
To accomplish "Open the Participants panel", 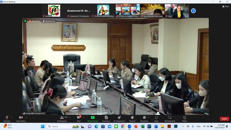I will 62,118.
